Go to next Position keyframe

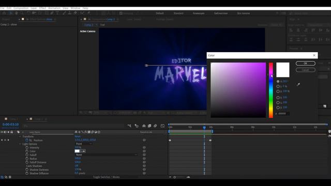point(8,140)
